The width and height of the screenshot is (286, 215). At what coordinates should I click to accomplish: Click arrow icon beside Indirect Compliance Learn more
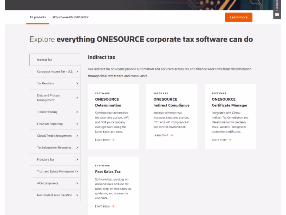(x=171, y=135)
